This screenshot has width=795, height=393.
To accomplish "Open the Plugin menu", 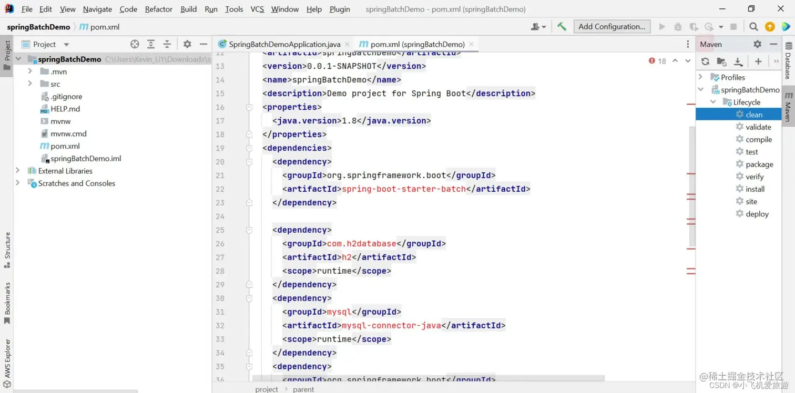I will pos(340,9).
